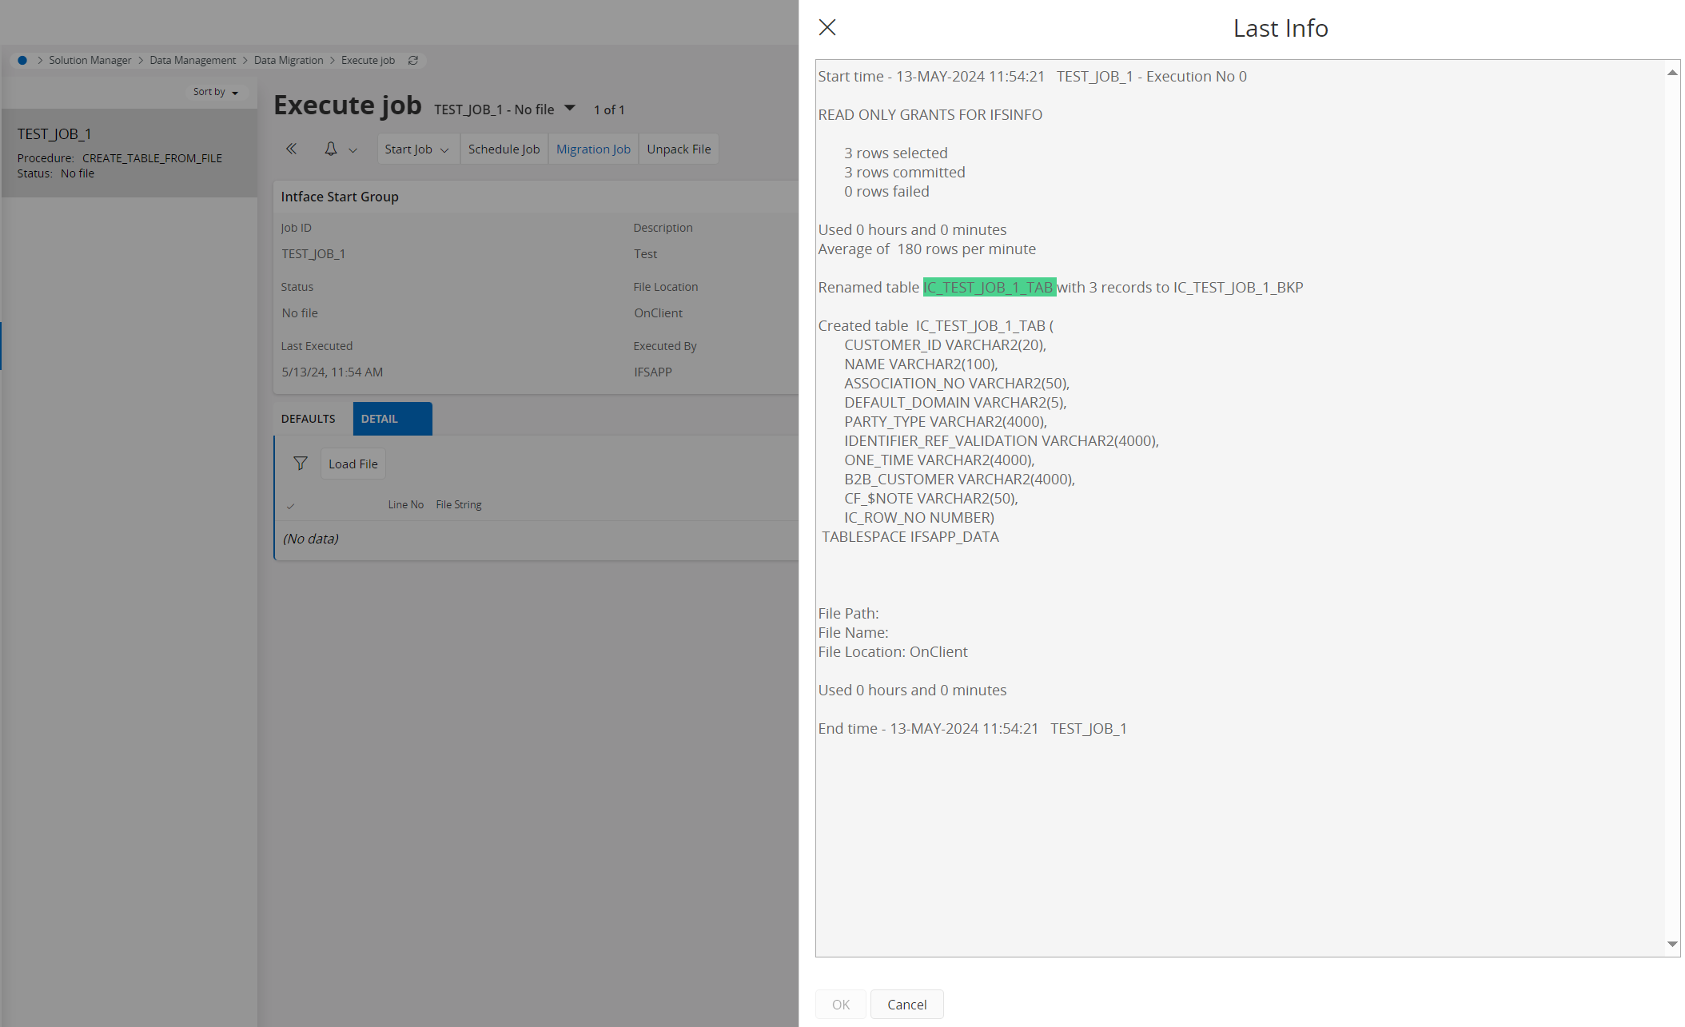The image size is (1685, 1027).
Task: Close the Last Info dialog with the X
Action: (827, 27)
